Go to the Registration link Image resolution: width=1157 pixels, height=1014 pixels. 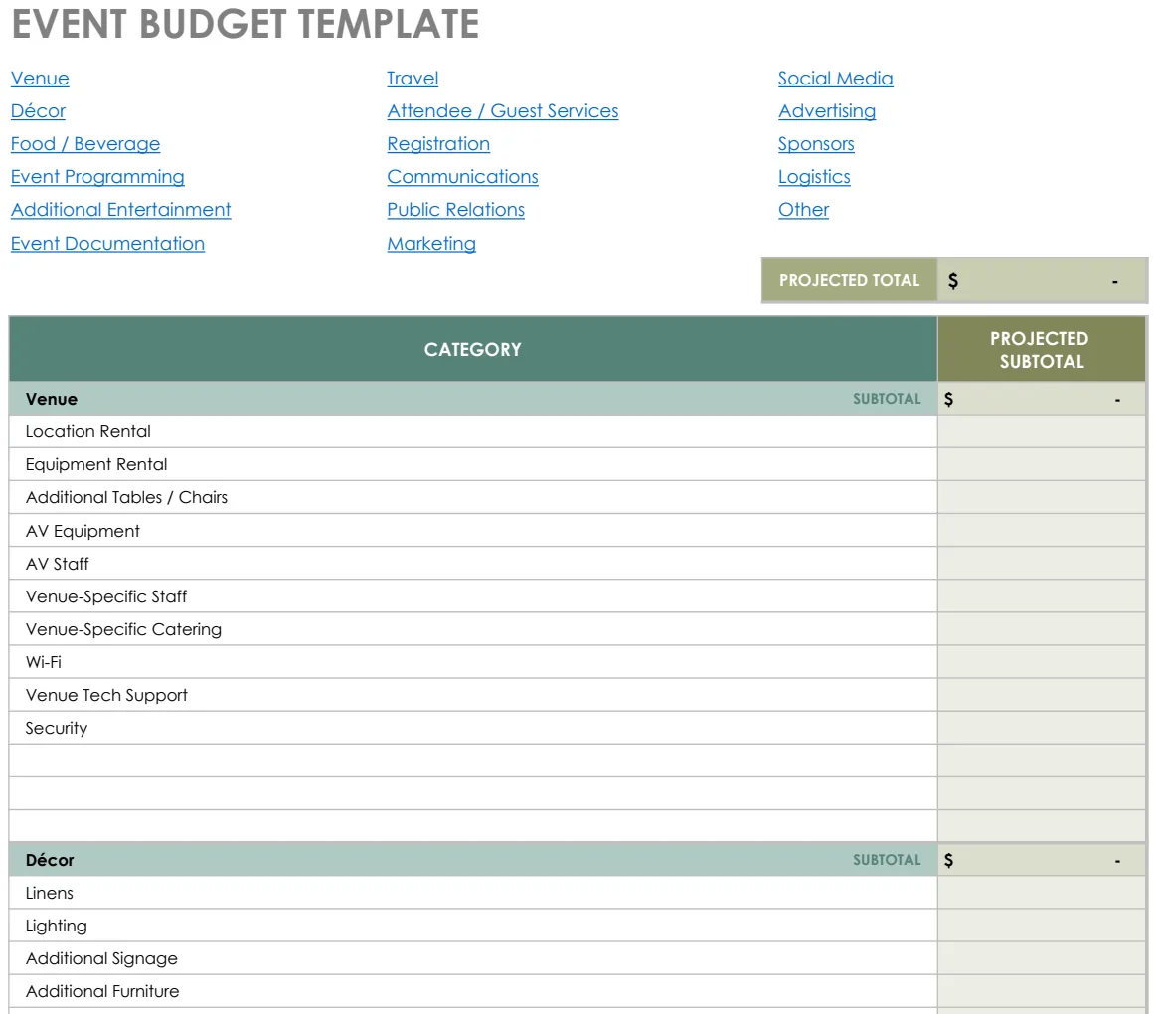(438, 144)
